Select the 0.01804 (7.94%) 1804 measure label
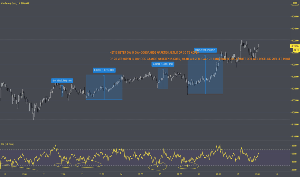The height and width of the screenshot is (177, 300). (62, 81)
